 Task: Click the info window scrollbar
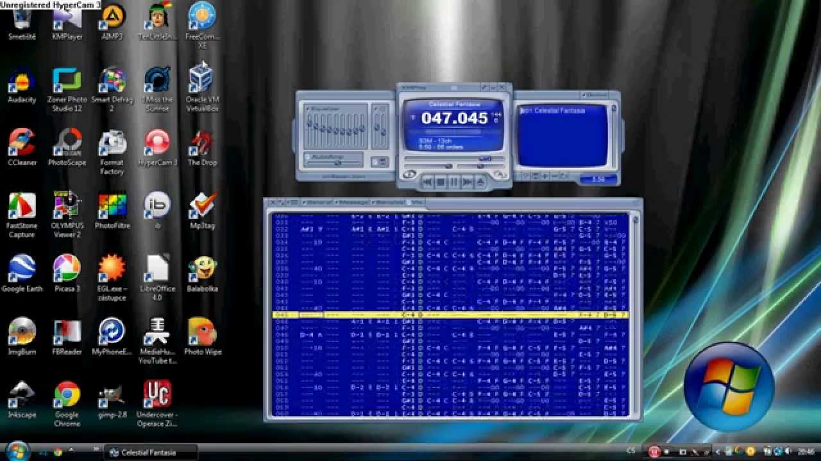point(635,314)
